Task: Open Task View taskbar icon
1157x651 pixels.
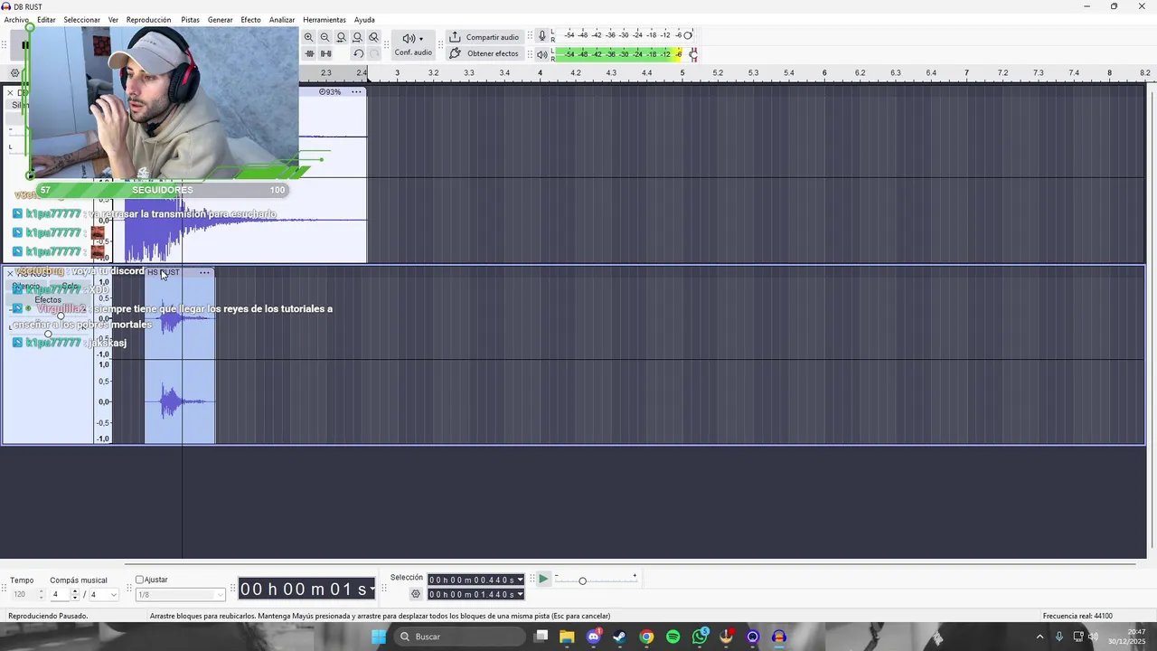Action: (x=541, y=636)
